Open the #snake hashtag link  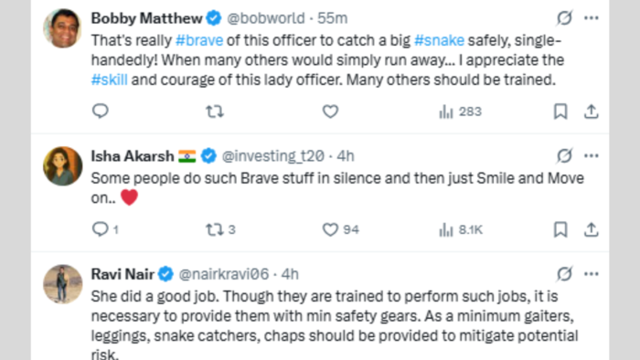[x=439, y=40]
